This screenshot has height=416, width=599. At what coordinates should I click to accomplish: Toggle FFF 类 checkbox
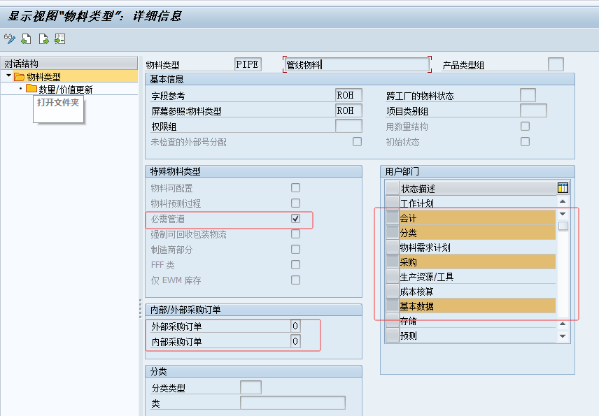point(295,264)
